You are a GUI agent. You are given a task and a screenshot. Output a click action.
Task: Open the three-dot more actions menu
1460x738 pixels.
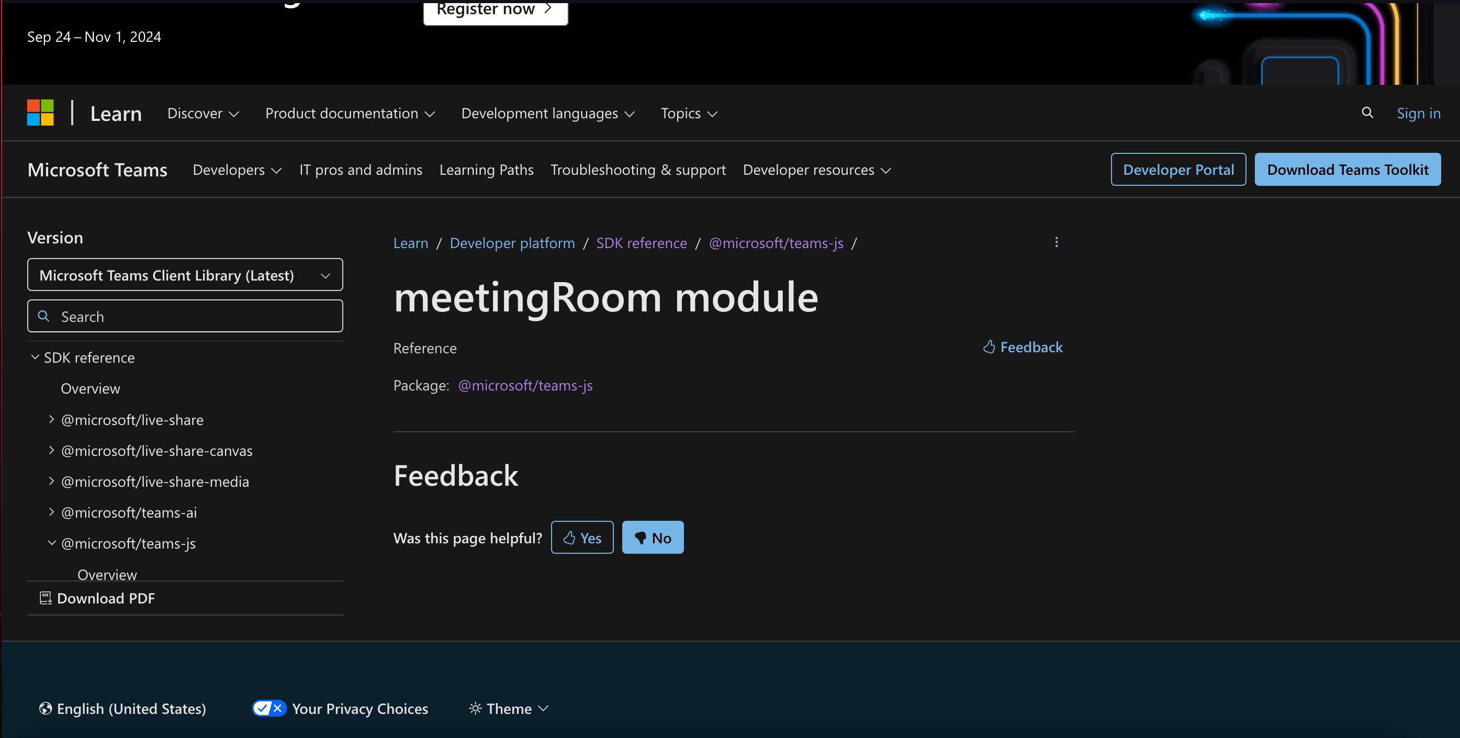click(1056, 242)
